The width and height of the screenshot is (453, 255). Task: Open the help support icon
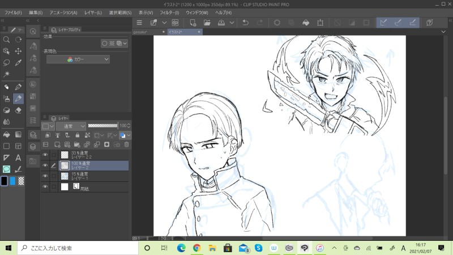point(430,23)
